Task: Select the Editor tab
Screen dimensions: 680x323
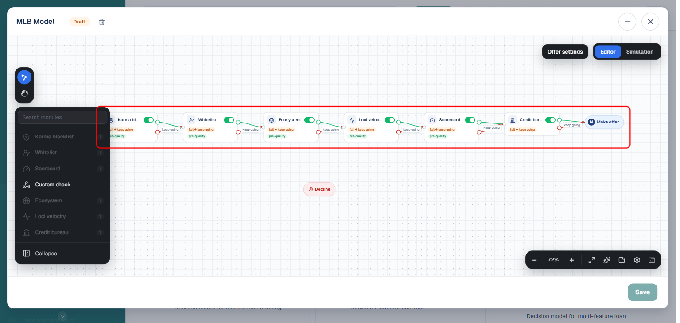Action: (608, 52)
